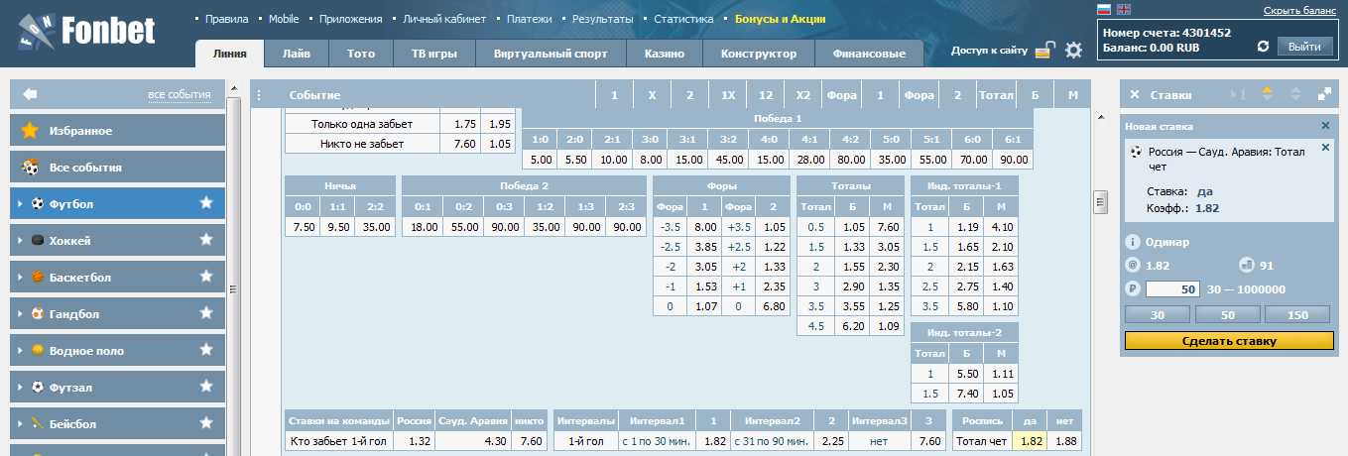Open the Лайв tab

(x=296, y=54)
